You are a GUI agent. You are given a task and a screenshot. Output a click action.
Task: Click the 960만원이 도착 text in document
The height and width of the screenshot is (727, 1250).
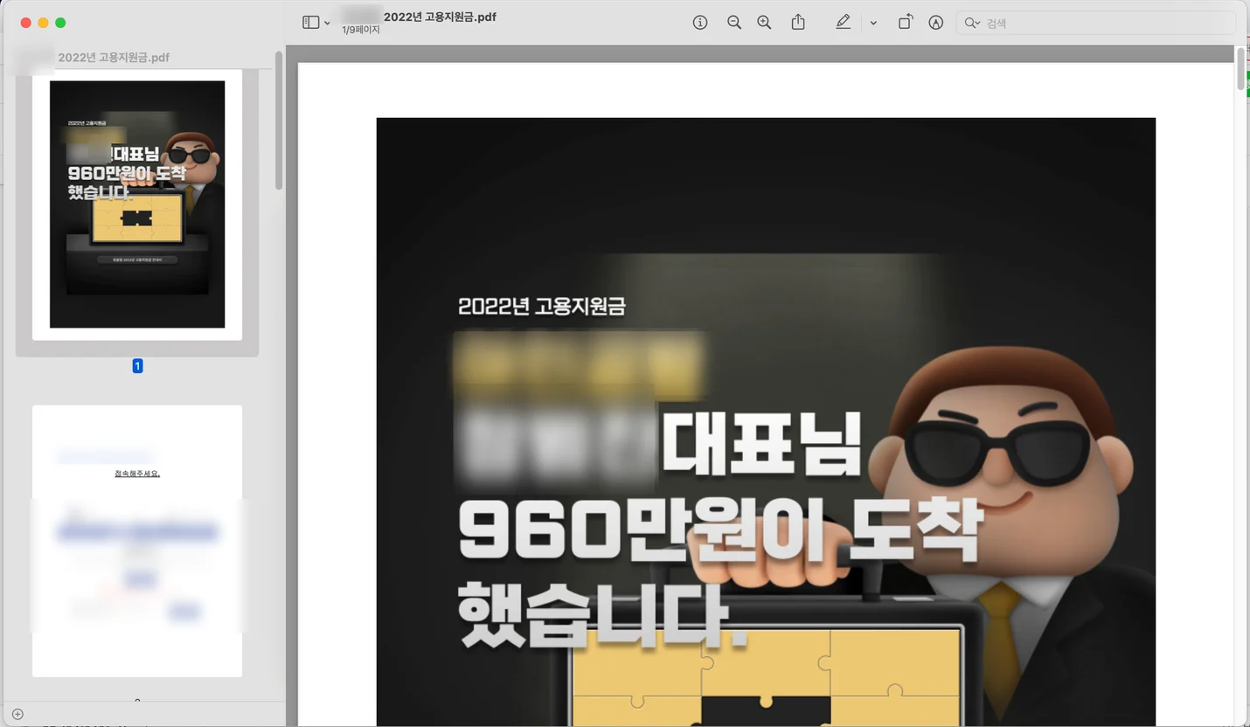pos(721,530)
